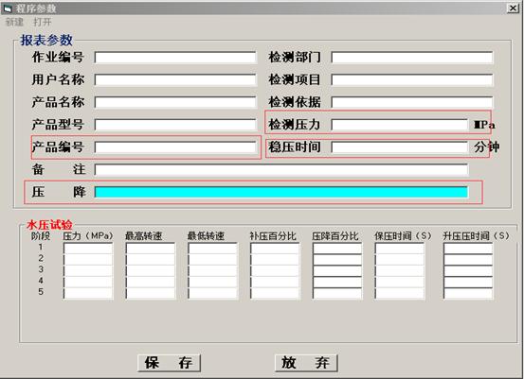This screenshot has height=379, width=524.
Task: Click the 检测压力 MPa input field
Action: pyautogui.click(x=400, y=125)
